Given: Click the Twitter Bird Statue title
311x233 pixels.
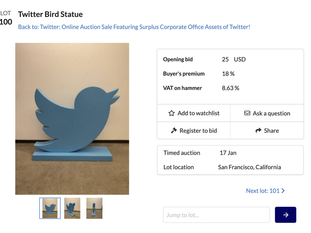Looking at the screenshot, I should point(51,14).
